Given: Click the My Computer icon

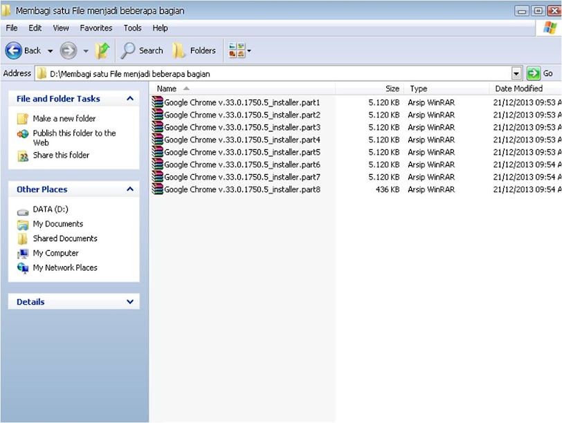Looking at the screenshot, I should pos(23,254).
